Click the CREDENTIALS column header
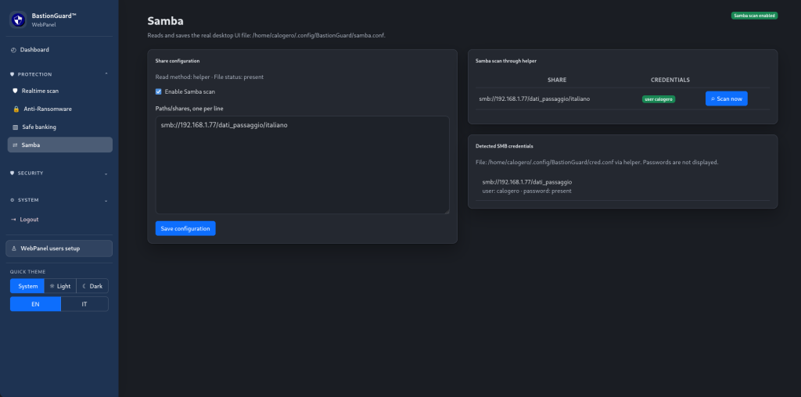This screenshot has width=801, height=397. pyautogui.click(x=670, y=80)
